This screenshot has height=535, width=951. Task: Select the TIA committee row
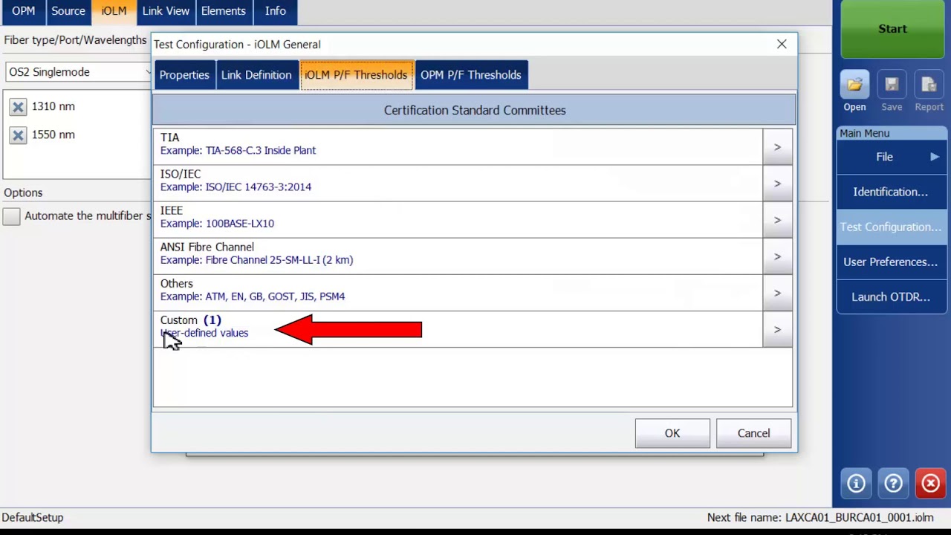click(x=458, y=147)
